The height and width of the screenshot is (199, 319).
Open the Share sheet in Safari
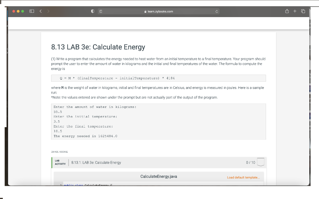point(287,11)
